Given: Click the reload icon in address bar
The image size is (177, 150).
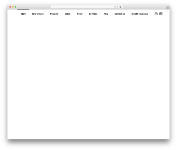Looking at the screenshot, I should 115,7.
